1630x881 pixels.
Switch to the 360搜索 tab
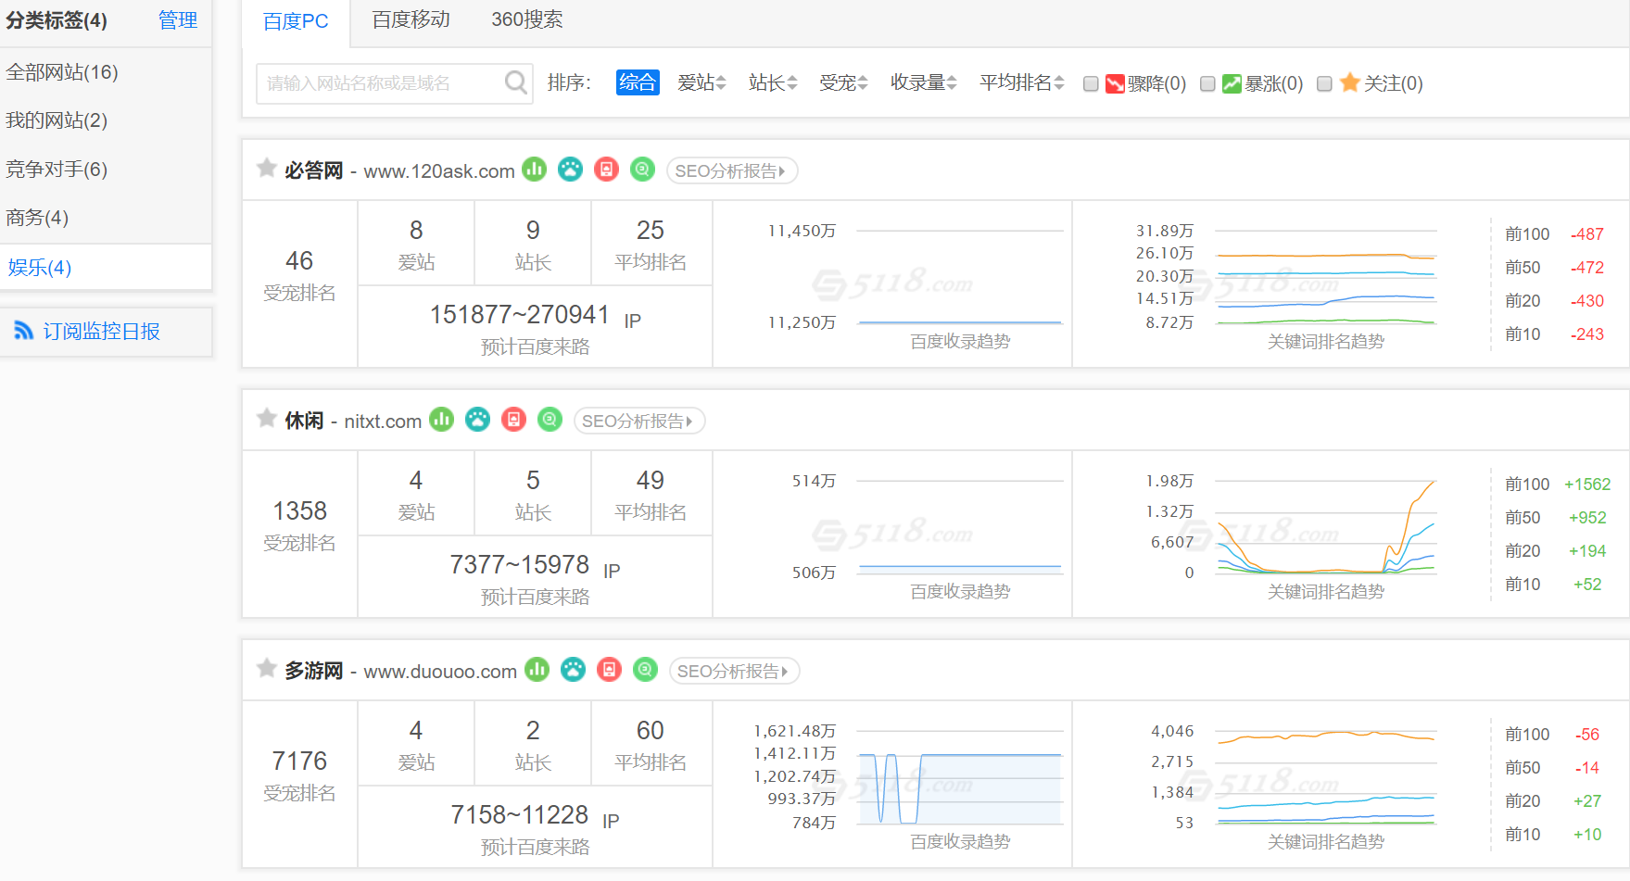(x=526, y=20)
